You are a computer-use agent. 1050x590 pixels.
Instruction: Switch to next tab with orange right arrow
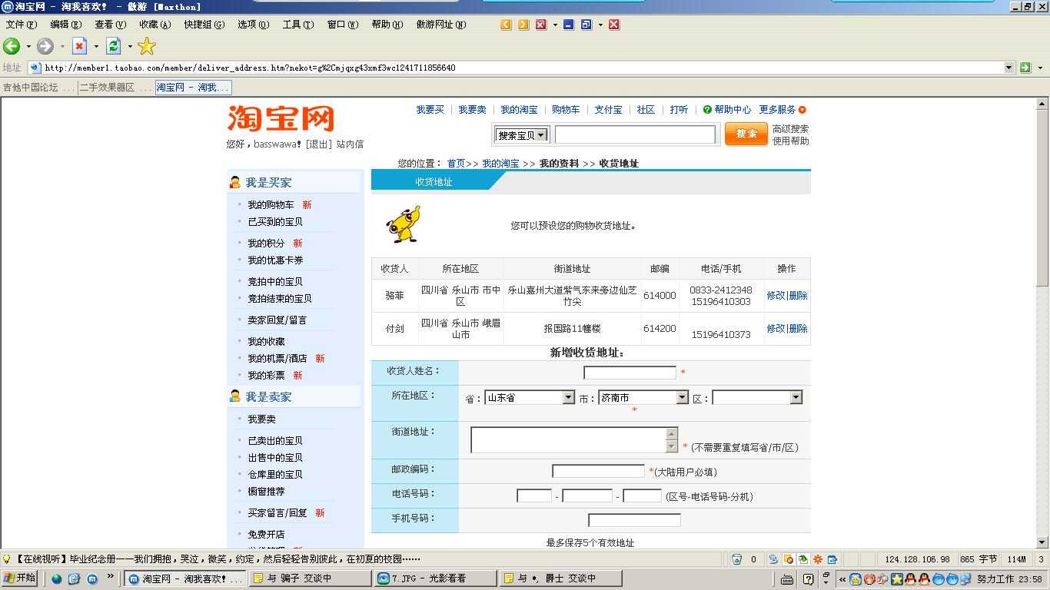(x=523, y=25)
